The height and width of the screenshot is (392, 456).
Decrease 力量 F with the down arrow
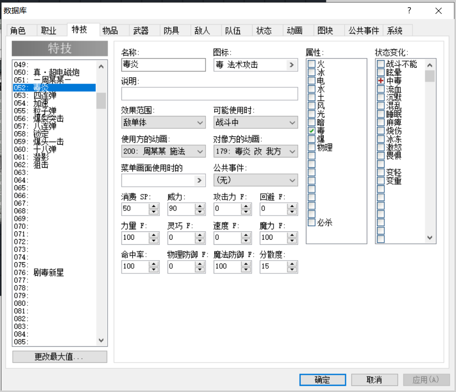tap(154, 241)
